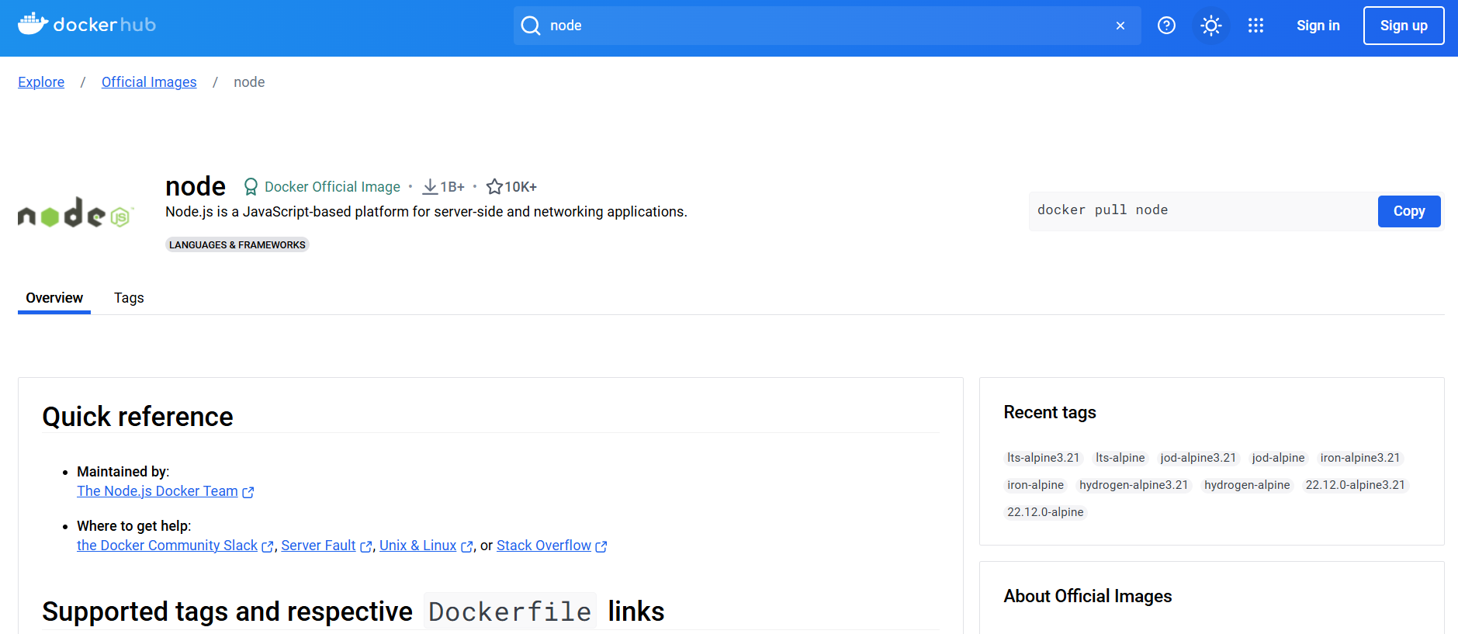Click the node search input field
Image resolution: width=1458 pixels, height=634 pixels.
pyautogui.click(x=827, y=26)
